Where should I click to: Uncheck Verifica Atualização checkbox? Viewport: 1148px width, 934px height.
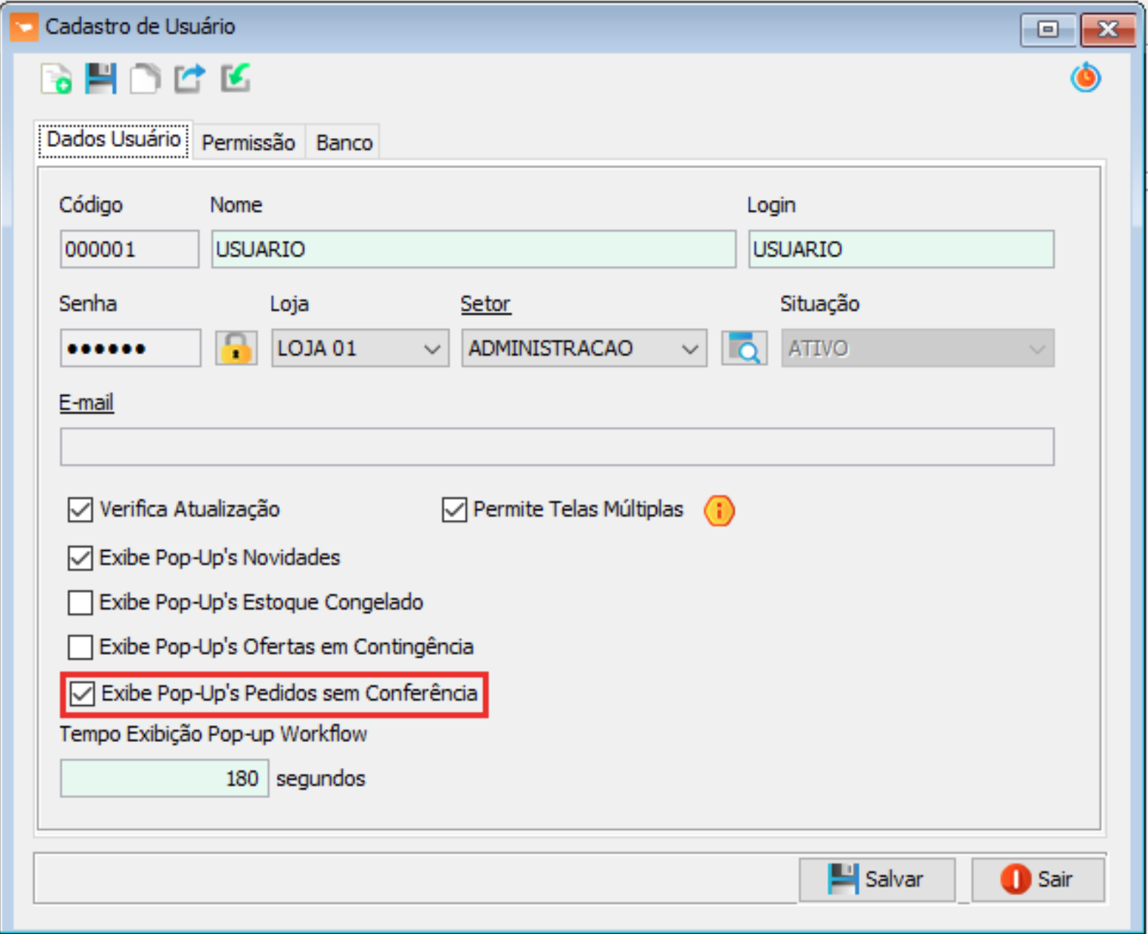(x=81, y=509)
